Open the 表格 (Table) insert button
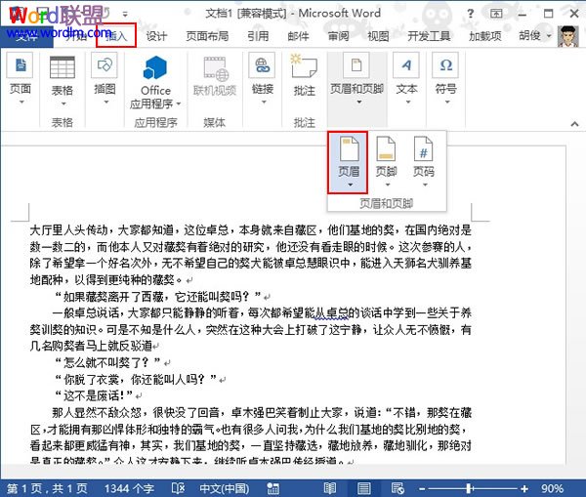The width and height of the screenshot is (586, 497). pyautogui.click(x=62, y=76)
